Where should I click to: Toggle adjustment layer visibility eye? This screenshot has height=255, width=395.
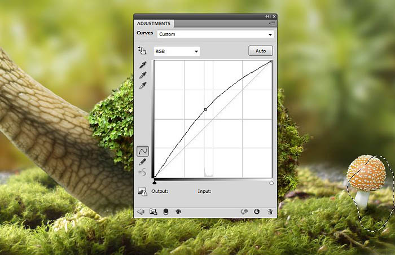click(x=178, y=212)
